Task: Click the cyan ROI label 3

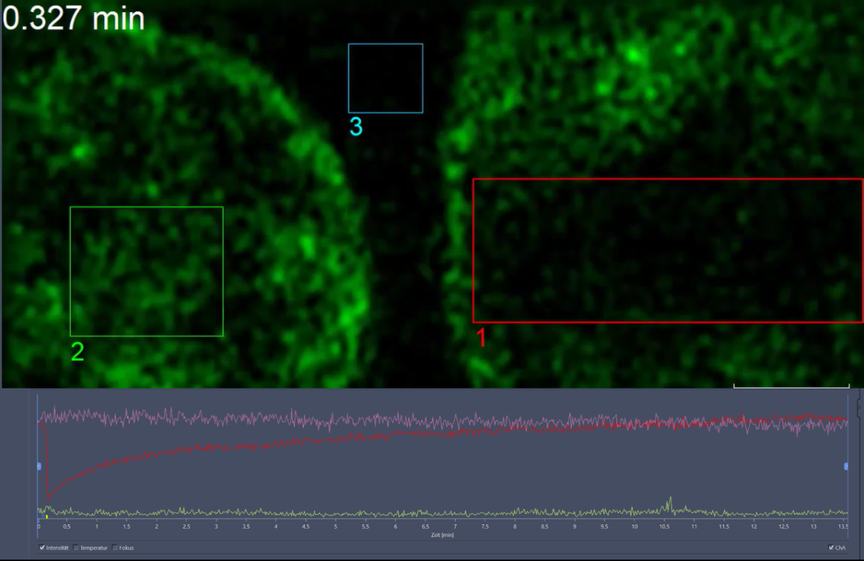Action: click(356, 127)
